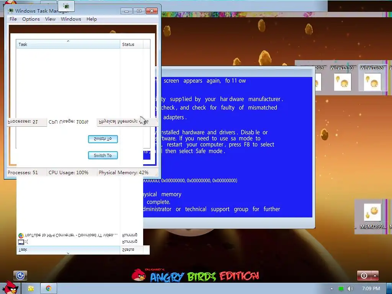
Task: Open File Explorer from the taskbar
Action: 31,289
